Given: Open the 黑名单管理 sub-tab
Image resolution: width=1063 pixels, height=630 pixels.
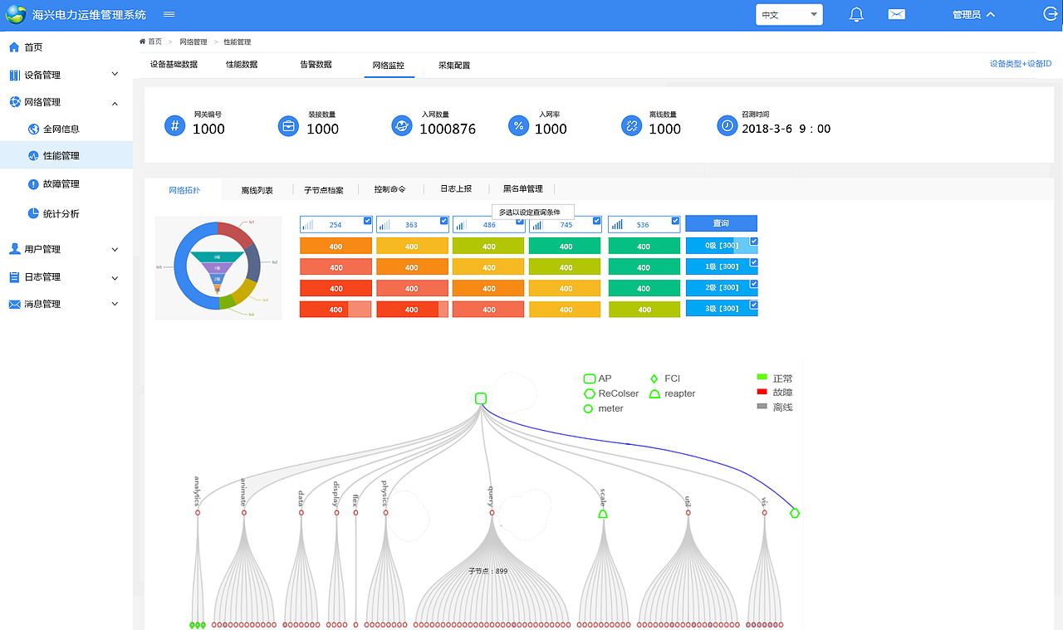Looking at the screenshot, I should 523,189.
